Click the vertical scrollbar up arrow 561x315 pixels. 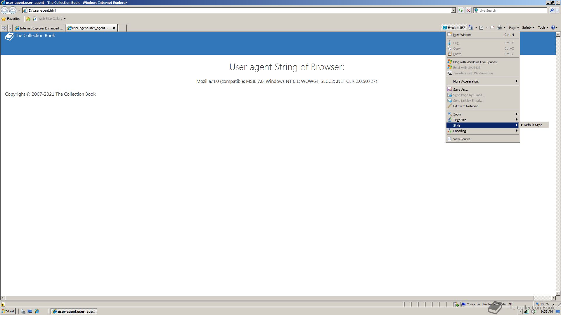pyautogui.click(x=558, y=34)
